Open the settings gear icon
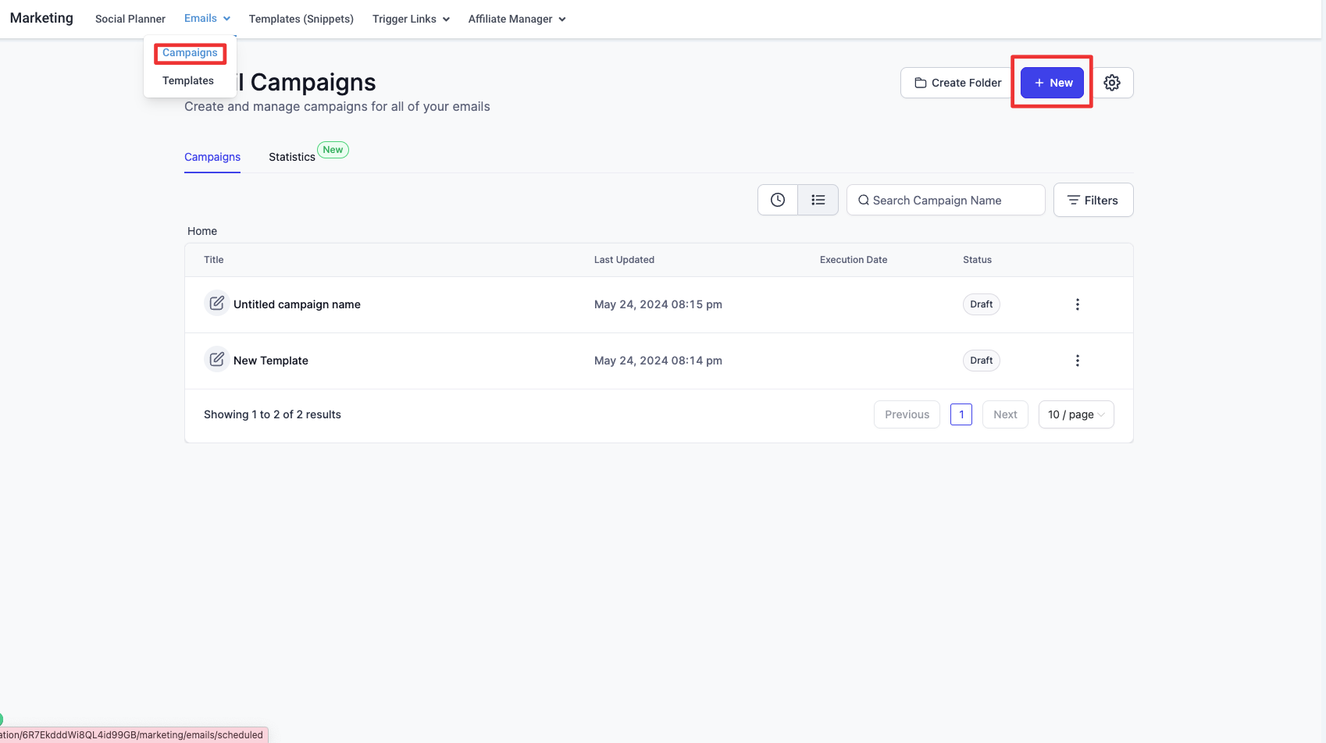The height and width of the screenshot is (743, 1326). [1112, 83]
